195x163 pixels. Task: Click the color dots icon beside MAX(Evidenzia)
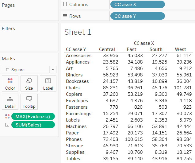[7, 116]
